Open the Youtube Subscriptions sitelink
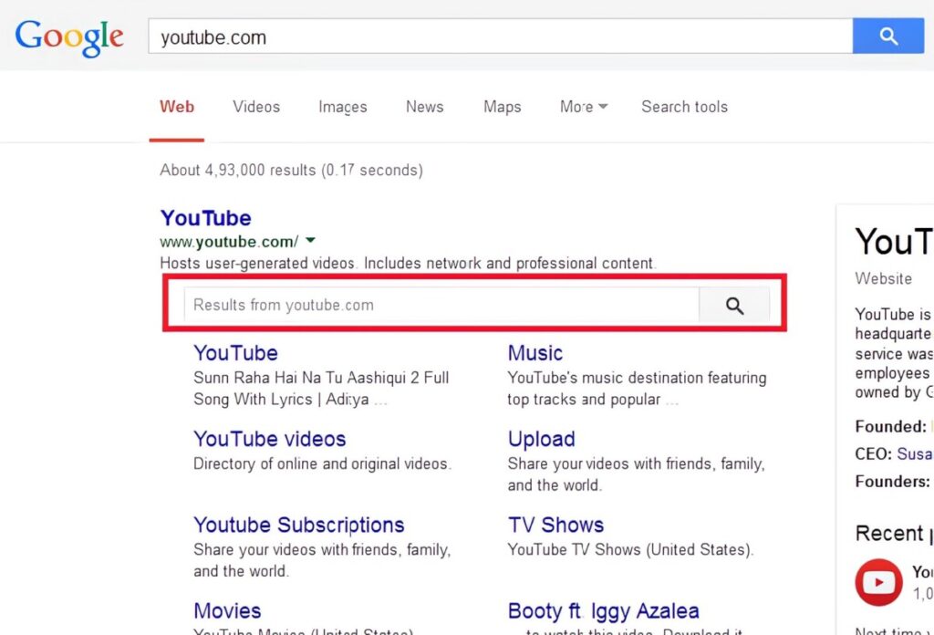This screenshot has height=635, width=934. (x=298, y=525)
